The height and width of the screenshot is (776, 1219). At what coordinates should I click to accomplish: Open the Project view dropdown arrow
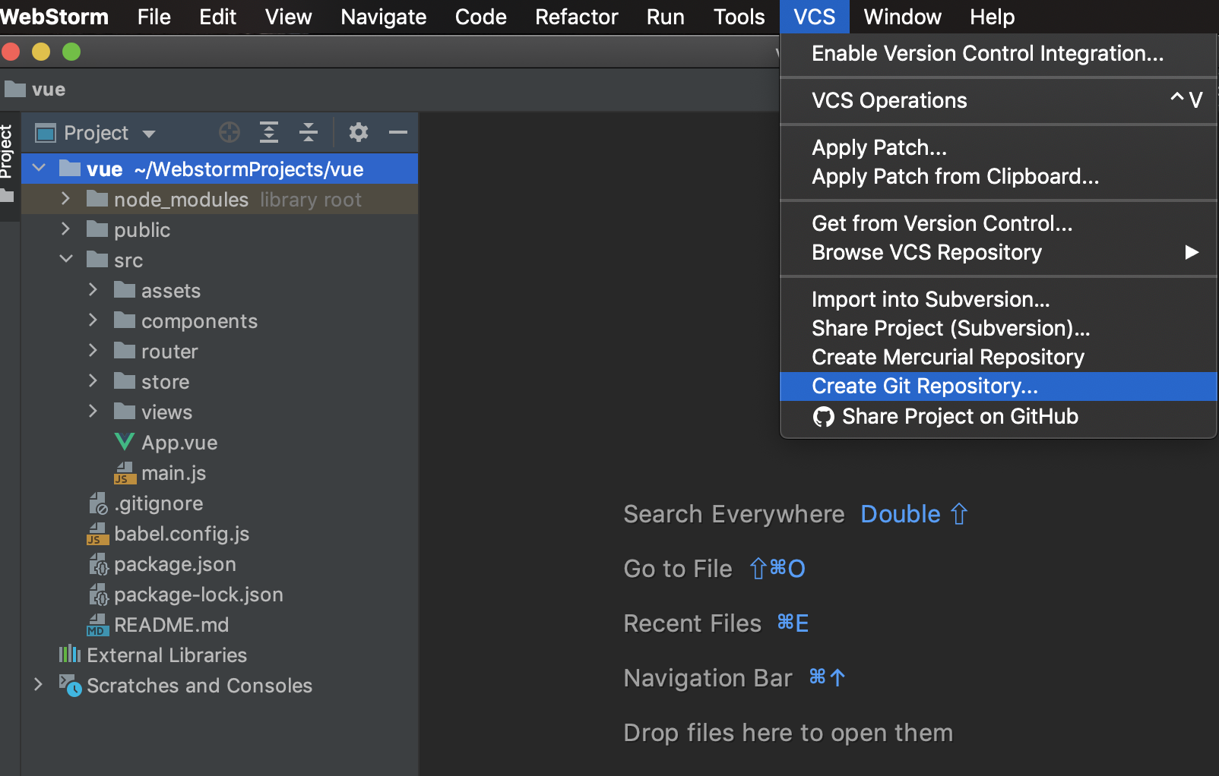tap(149, 134)
